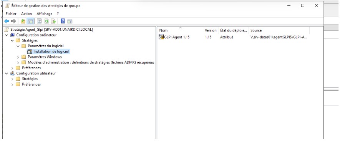The width and height of the screenshot is (340, 154).
Task: Collapse Stratégies under Configuration ordinateur
Action: pyautogui.click(x=12, y=41)
